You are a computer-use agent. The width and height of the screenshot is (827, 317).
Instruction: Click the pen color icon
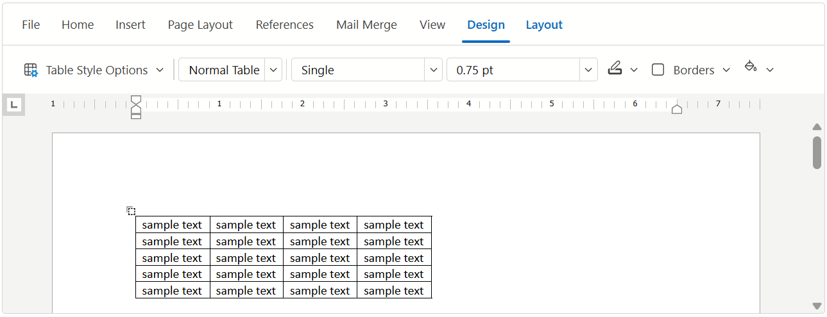(615, 69)
